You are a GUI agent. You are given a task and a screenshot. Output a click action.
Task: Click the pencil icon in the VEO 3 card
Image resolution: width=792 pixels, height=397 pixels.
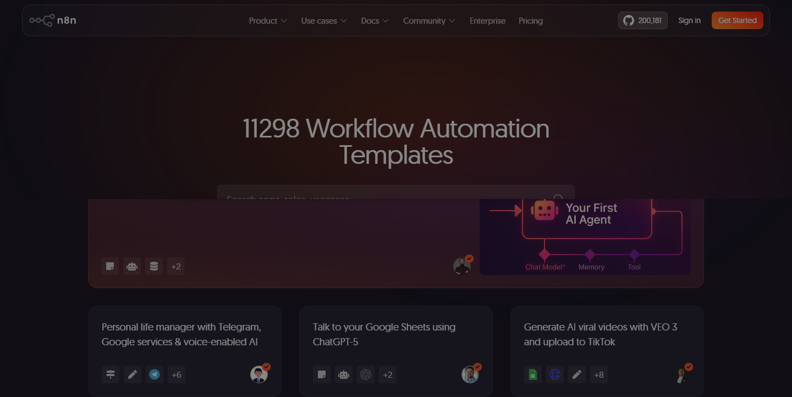point(577,374)
